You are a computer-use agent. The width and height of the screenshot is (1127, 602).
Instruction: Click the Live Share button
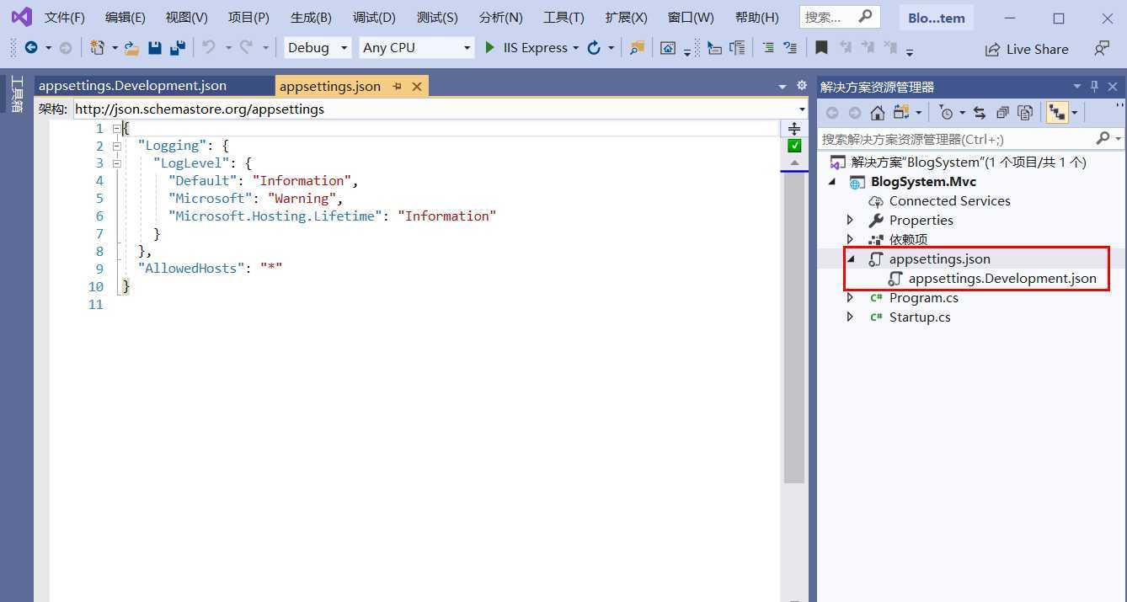(x=1027, y=49)
